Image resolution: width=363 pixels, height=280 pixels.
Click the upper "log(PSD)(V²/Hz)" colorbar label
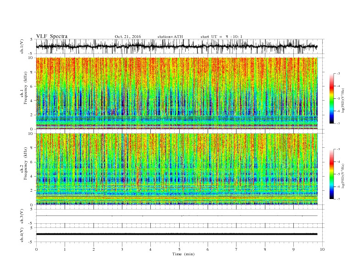click(343, 100)
